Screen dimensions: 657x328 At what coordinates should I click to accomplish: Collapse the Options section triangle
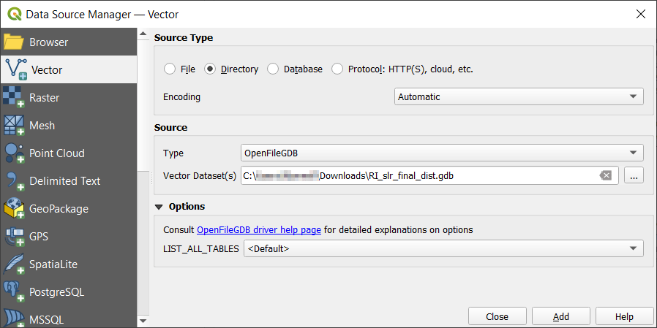tap(159, 207)
